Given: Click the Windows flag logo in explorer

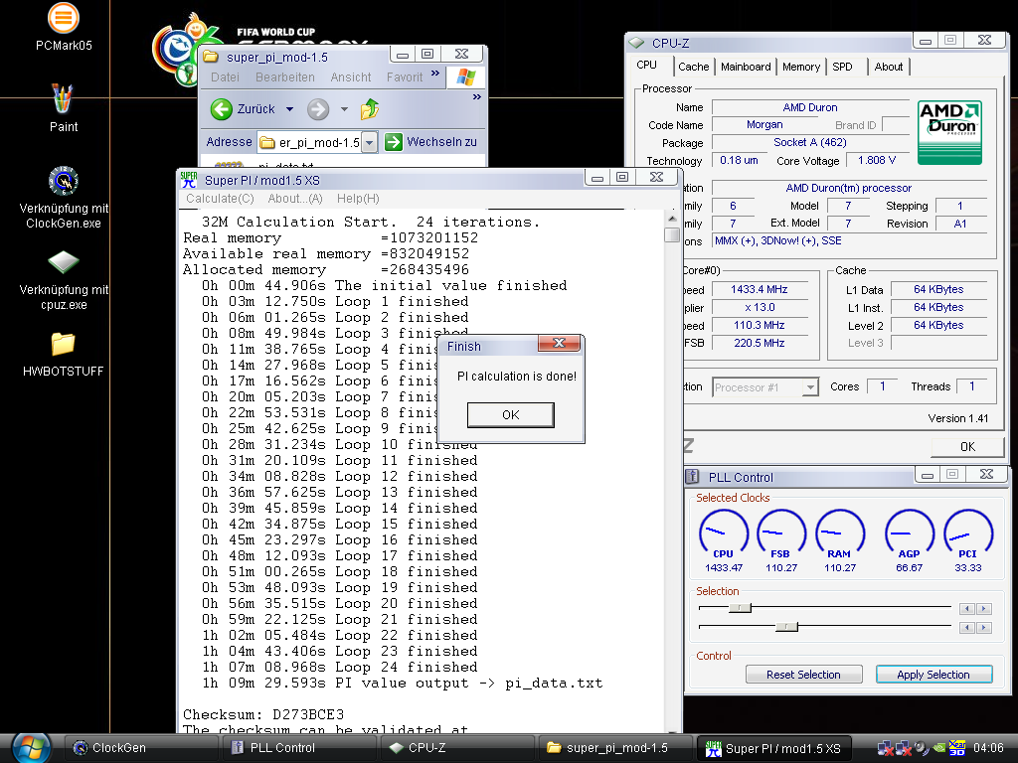Looking at the screenshot, I should [x=466, y=76].
